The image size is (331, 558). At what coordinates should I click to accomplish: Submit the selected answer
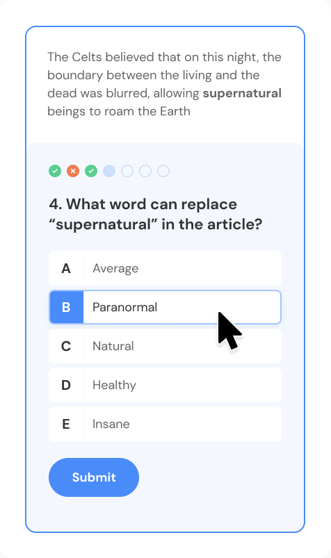pos(94,477)
